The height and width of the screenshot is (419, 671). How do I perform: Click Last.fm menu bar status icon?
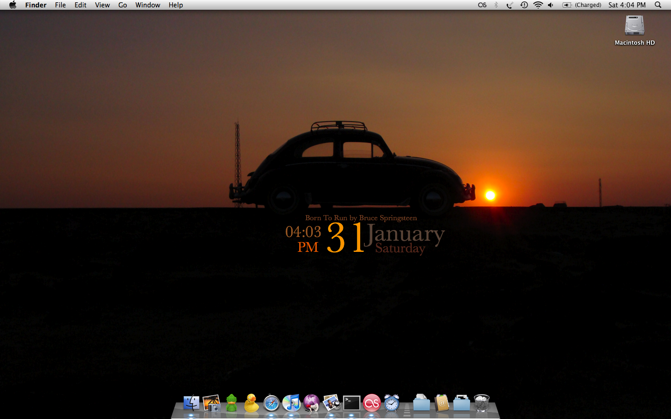(x=482, y=5)
